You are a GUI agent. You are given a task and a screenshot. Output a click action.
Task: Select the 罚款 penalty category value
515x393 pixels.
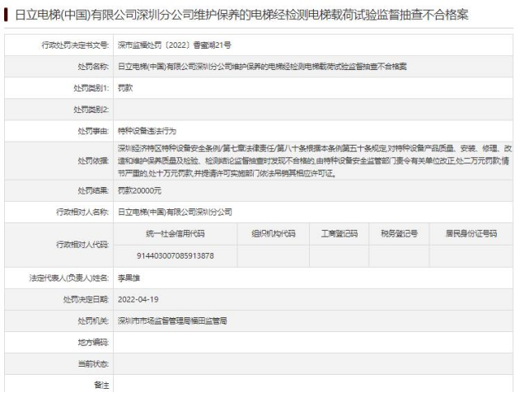tap(125, 88)
